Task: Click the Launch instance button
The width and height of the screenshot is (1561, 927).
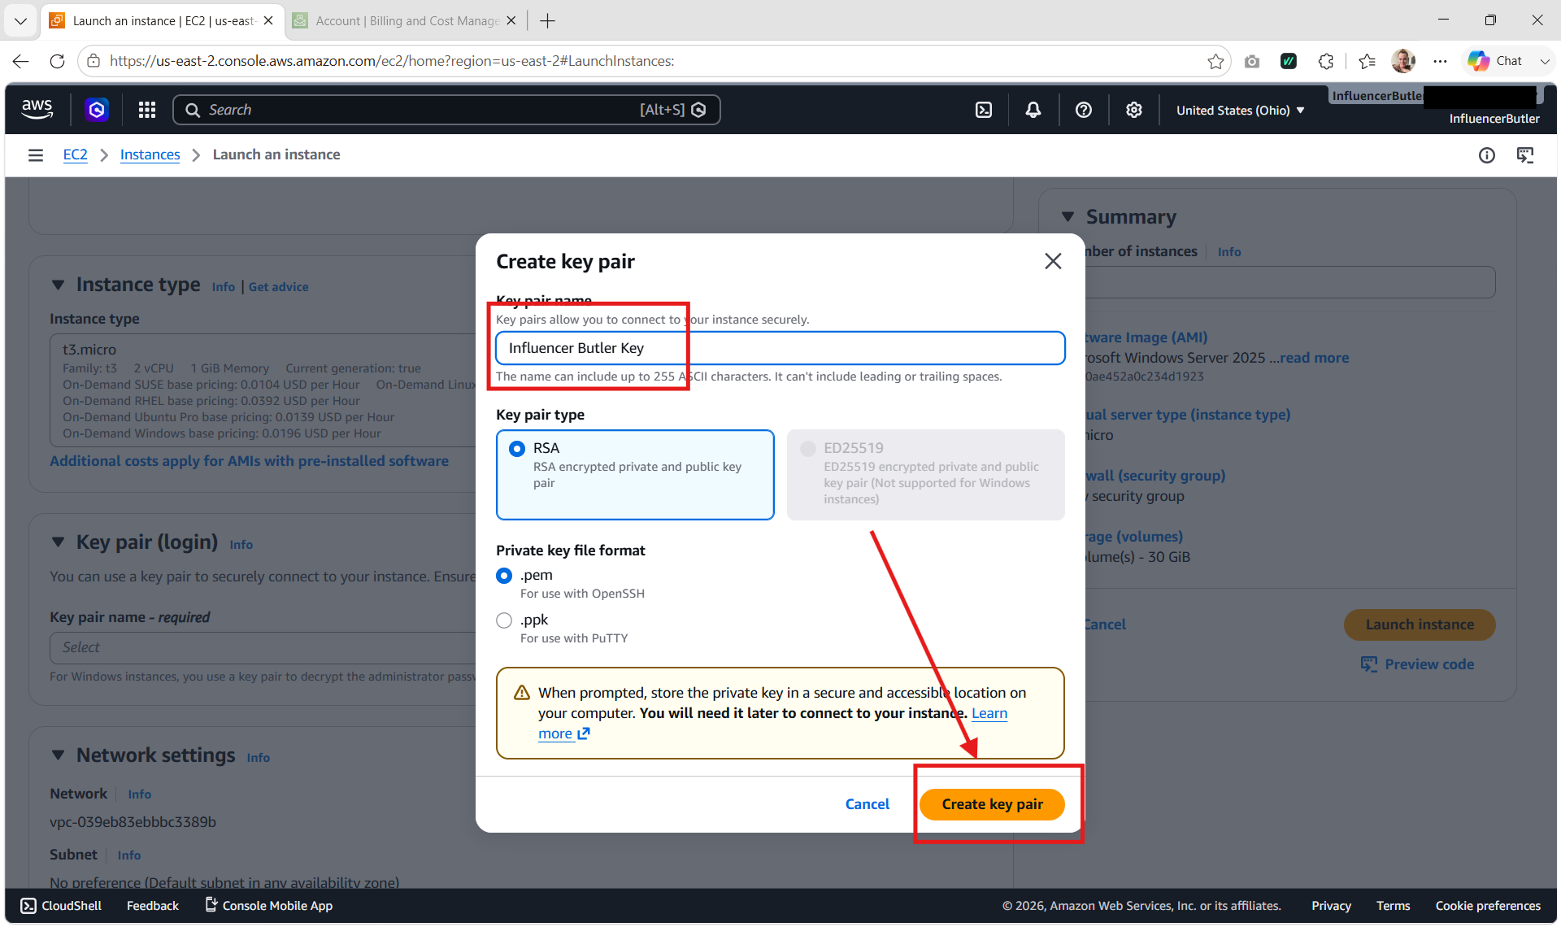Action: [x=1420, y=625]
